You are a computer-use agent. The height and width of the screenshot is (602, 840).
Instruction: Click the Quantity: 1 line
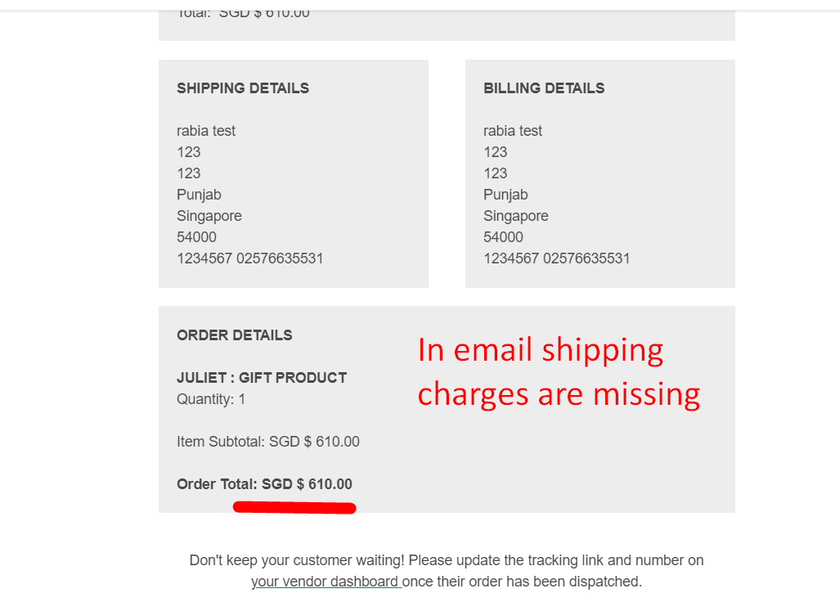(x=211, y=399)
